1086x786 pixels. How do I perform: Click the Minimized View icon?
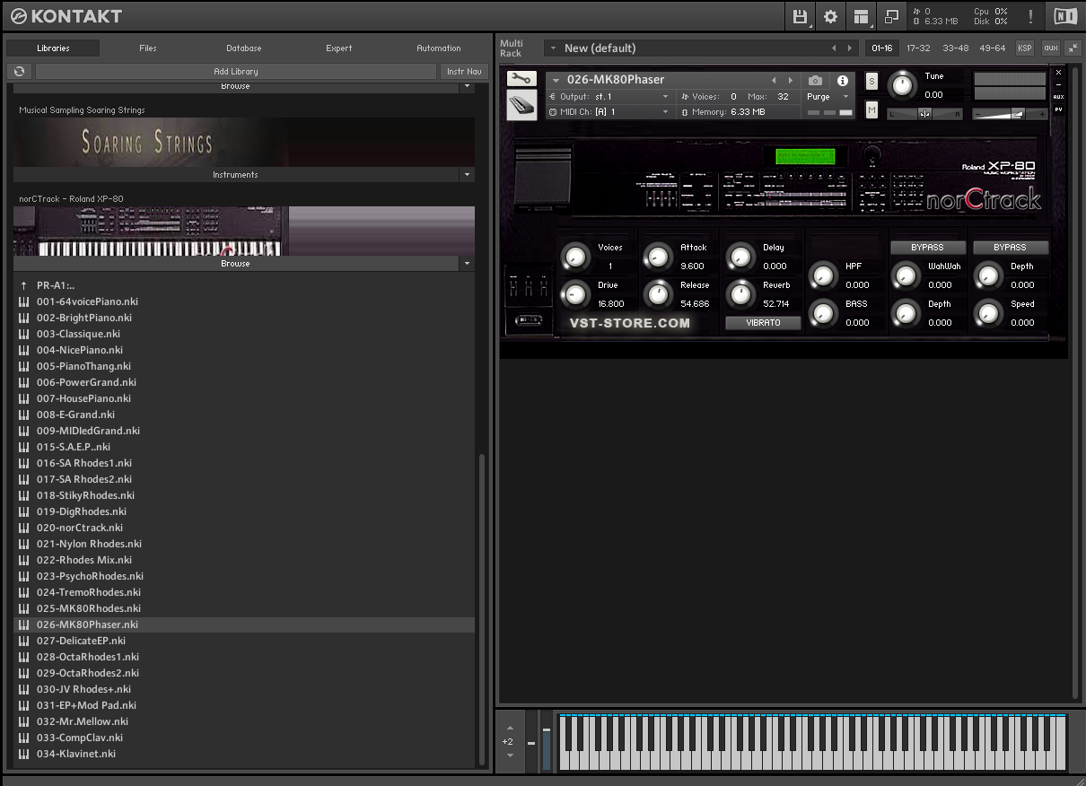891,16
